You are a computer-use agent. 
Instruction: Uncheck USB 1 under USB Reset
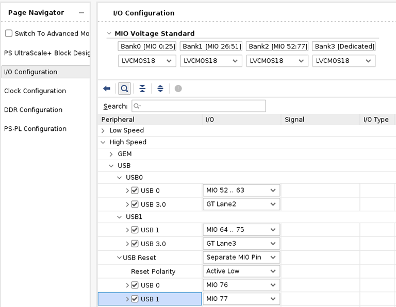click(135, 299)
